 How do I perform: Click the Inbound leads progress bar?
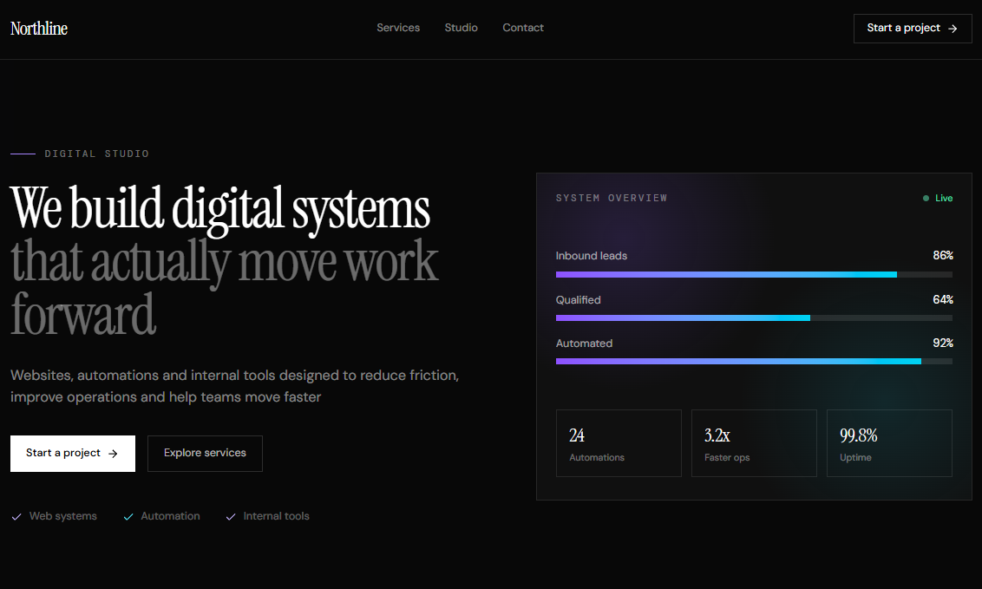click(754, 275)
